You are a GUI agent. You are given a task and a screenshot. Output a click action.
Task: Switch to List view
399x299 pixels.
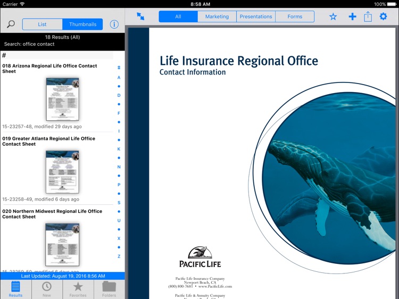tap(42, 24)
